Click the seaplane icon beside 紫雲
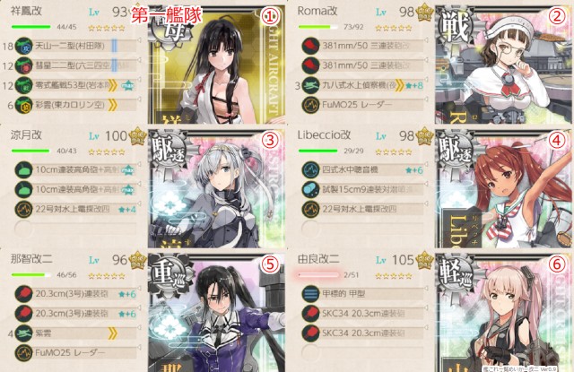 click(24, 333)
